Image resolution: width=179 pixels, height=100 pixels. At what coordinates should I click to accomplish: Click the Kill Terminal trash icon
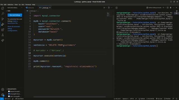click(x=171, y=7)
